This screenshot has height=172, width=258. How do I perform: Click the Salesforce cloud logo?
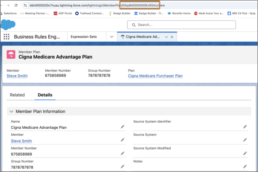pyautogui.click(x=8, y=25)
